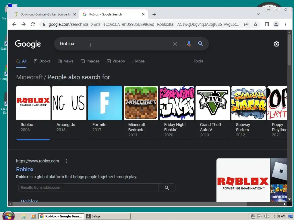Open result options next to roblox.com URL

(x=66, y=161)
